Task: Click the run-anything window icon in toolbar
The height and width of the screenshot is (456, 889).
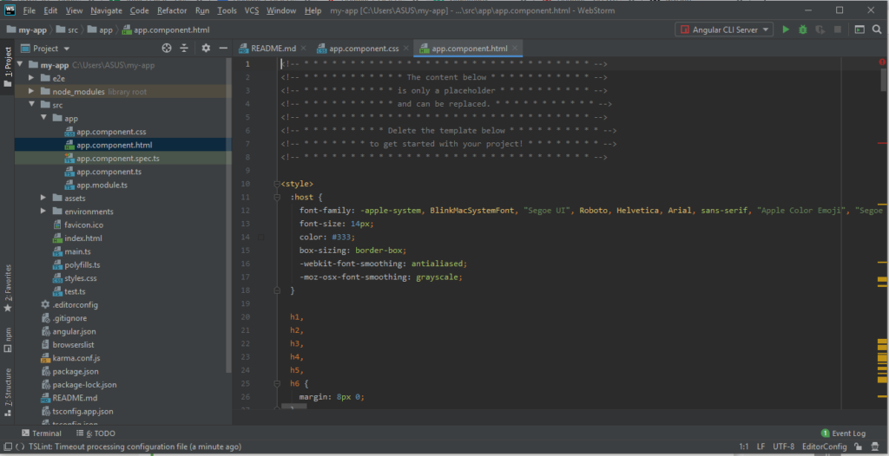Action: 858,29
